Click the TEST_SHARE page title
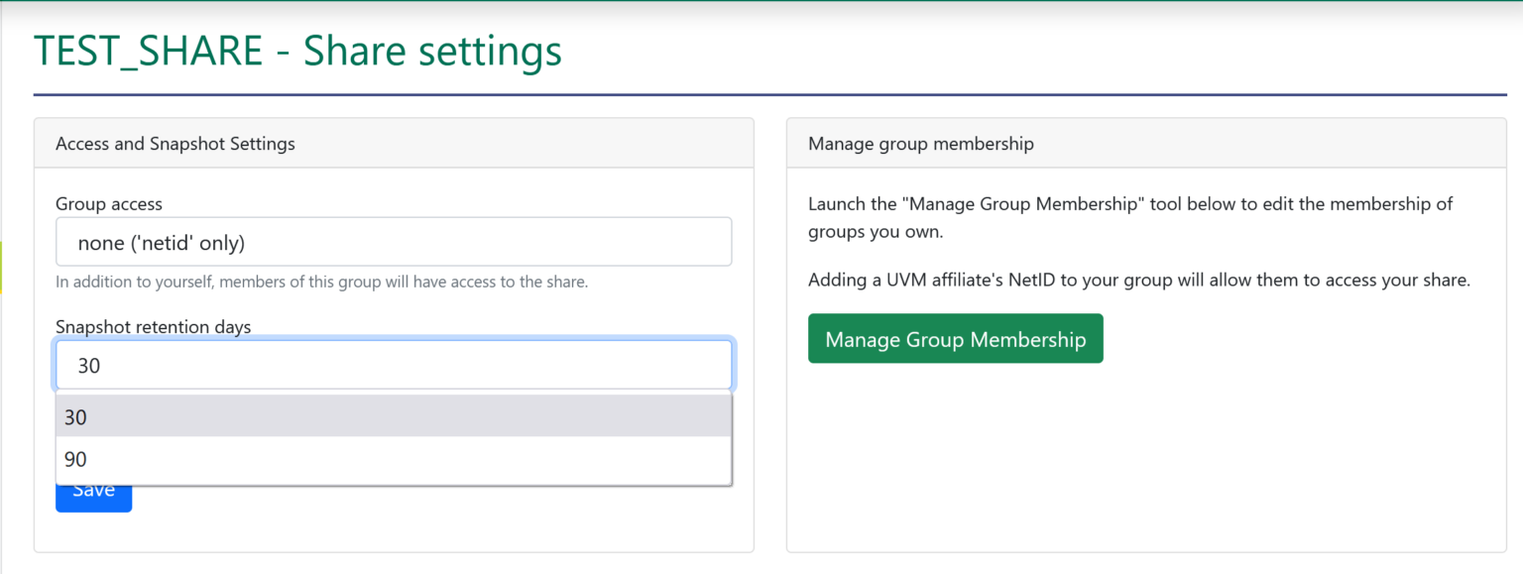 tap(297, 51)
